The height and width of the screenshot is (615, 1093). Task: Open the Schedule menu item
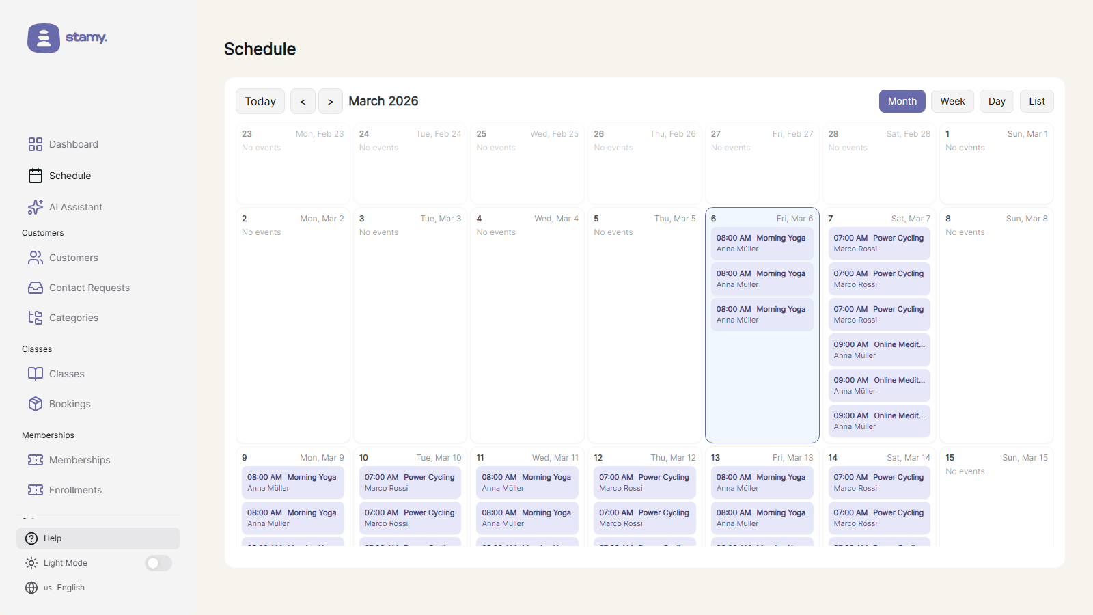coord(70,176)
